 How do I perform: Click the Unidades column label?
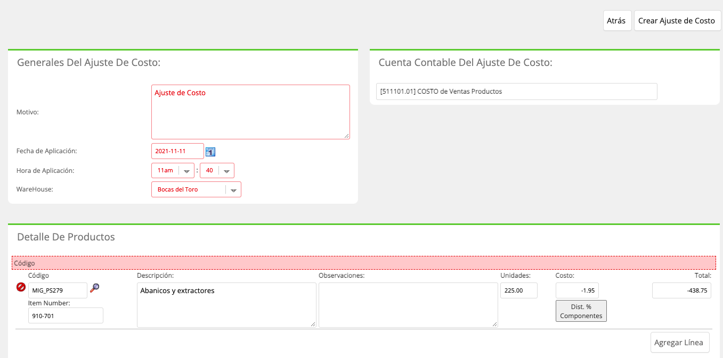coord(515,276)
